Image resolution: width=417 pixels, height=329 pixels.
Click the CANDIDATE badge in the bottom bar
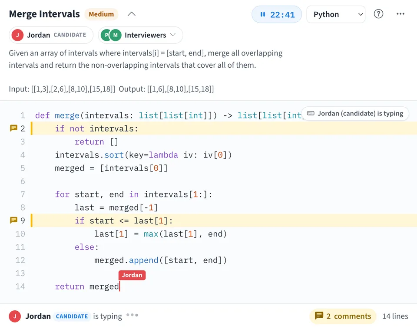[x=72, y=316]
